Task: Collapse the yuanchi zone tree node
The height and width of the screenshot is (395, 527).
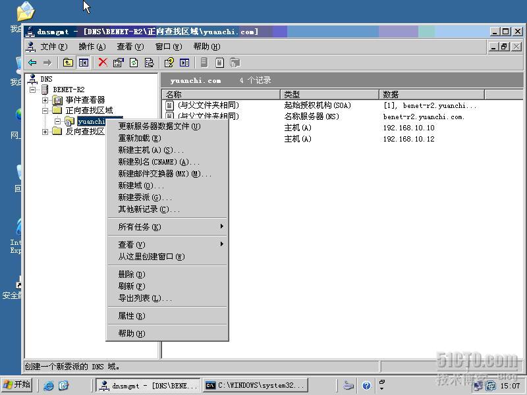Action: tap(58, 121)
